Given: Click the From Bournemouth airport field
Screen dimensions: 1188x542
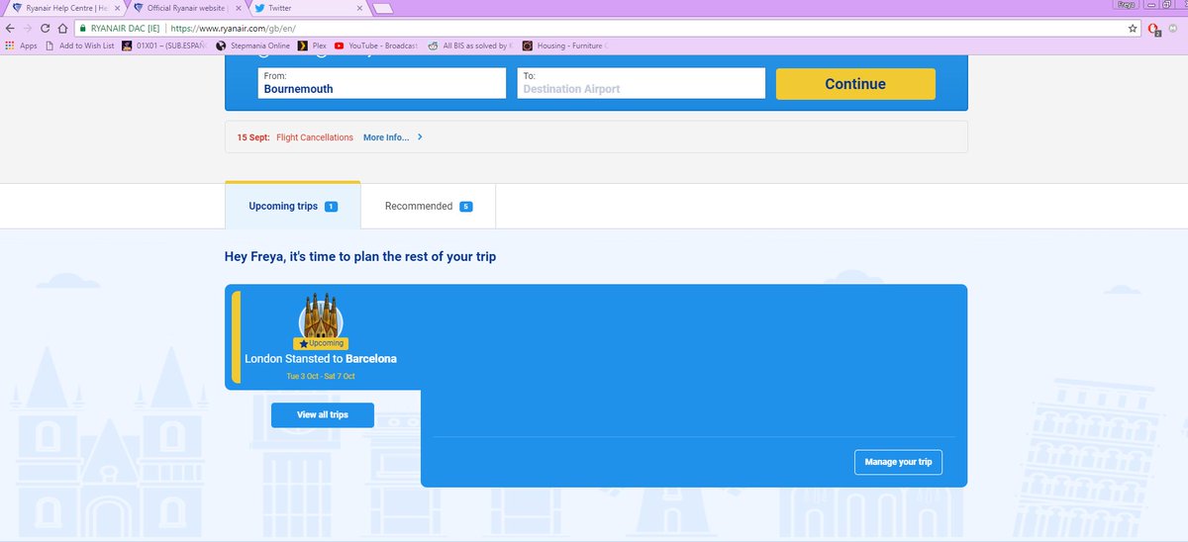Looking at the screenshot, I should (381, 83).
